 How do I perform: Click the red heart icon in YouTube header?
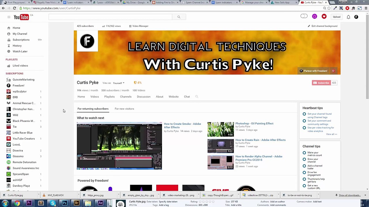(324, 17)
